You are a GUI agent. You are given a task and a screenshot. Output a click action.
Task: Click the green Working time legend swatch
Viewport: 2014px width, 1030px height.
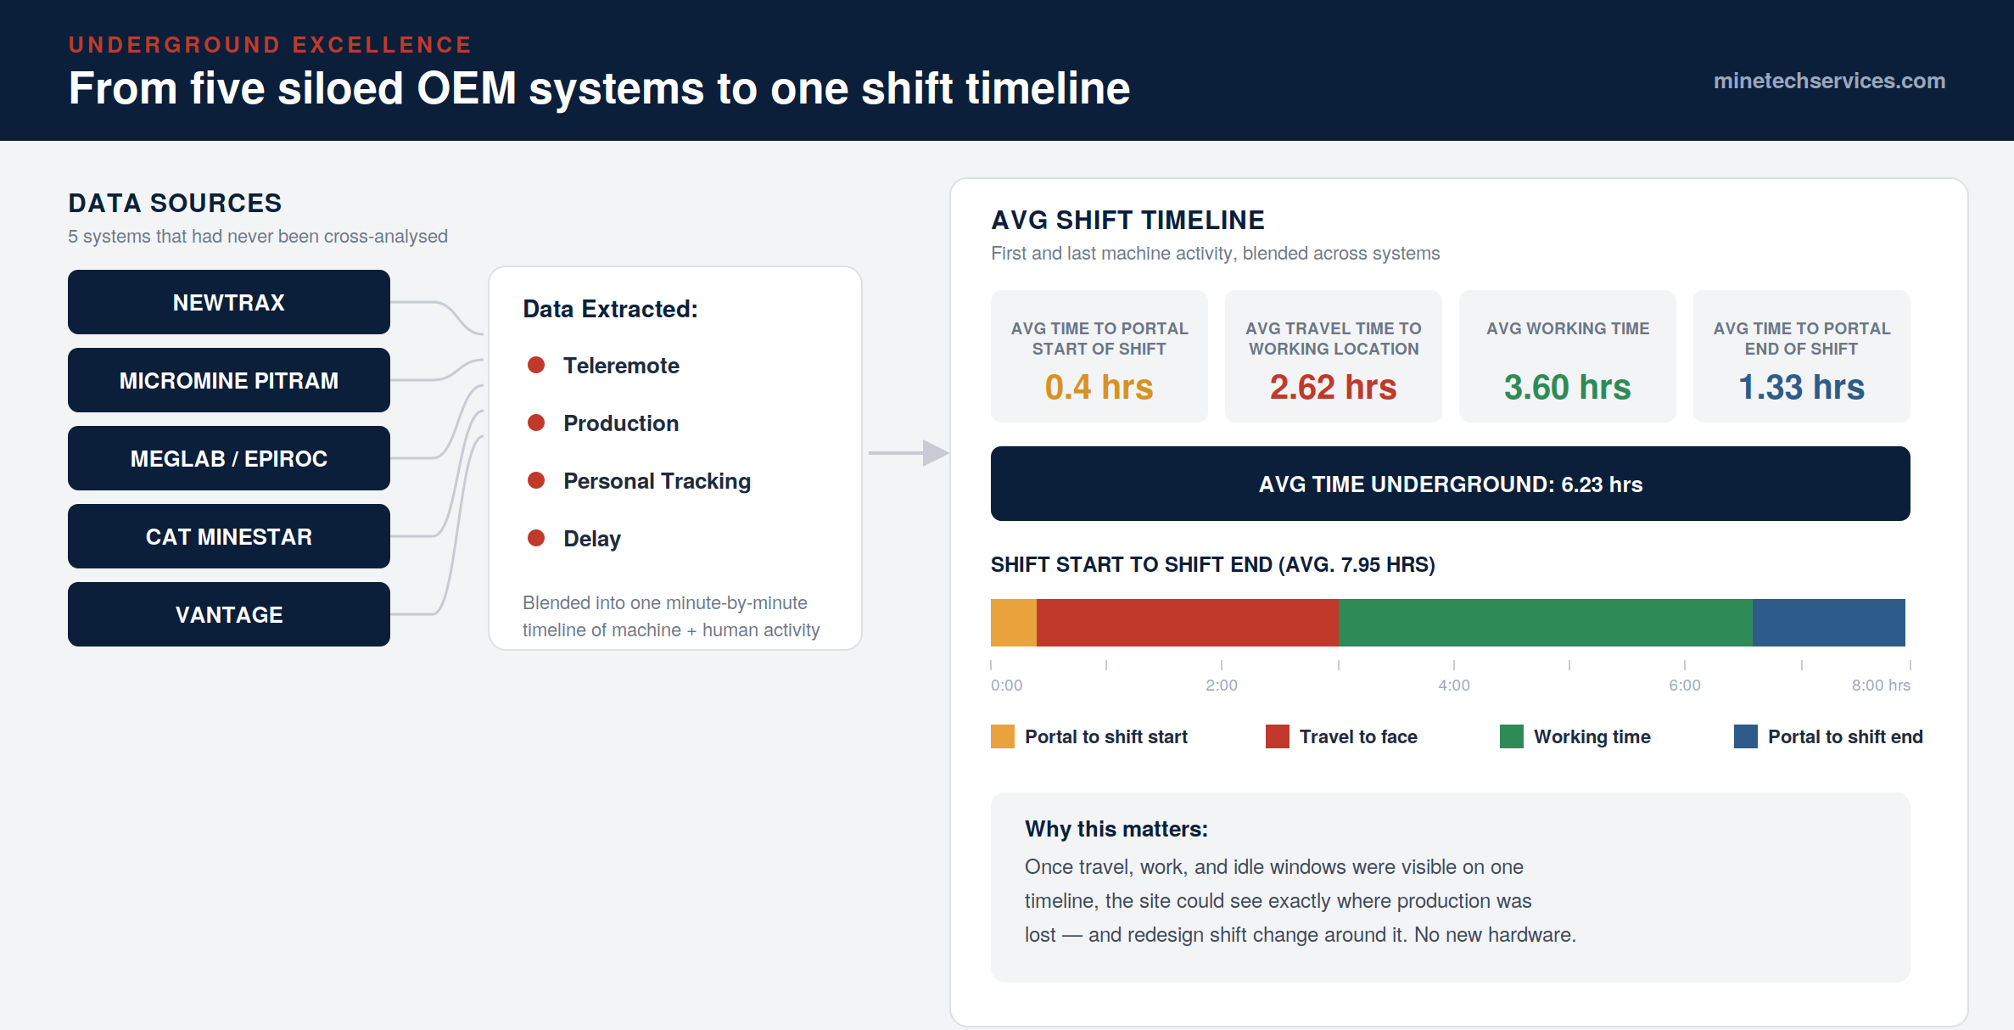coord(1512,736)
